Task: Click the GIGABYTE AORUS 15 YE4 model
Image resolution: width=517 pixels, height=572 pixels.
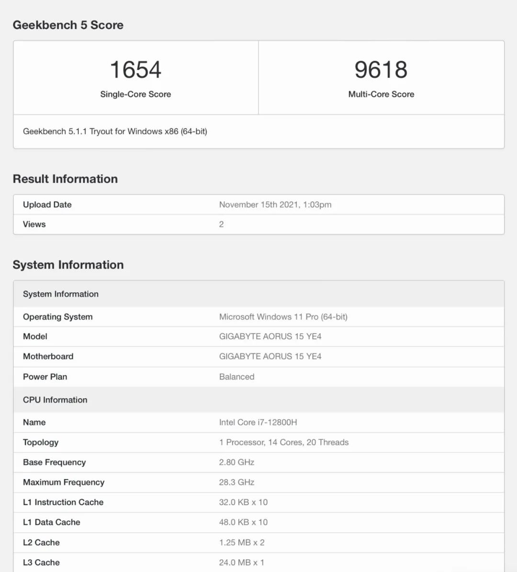Action: [270, 336]
